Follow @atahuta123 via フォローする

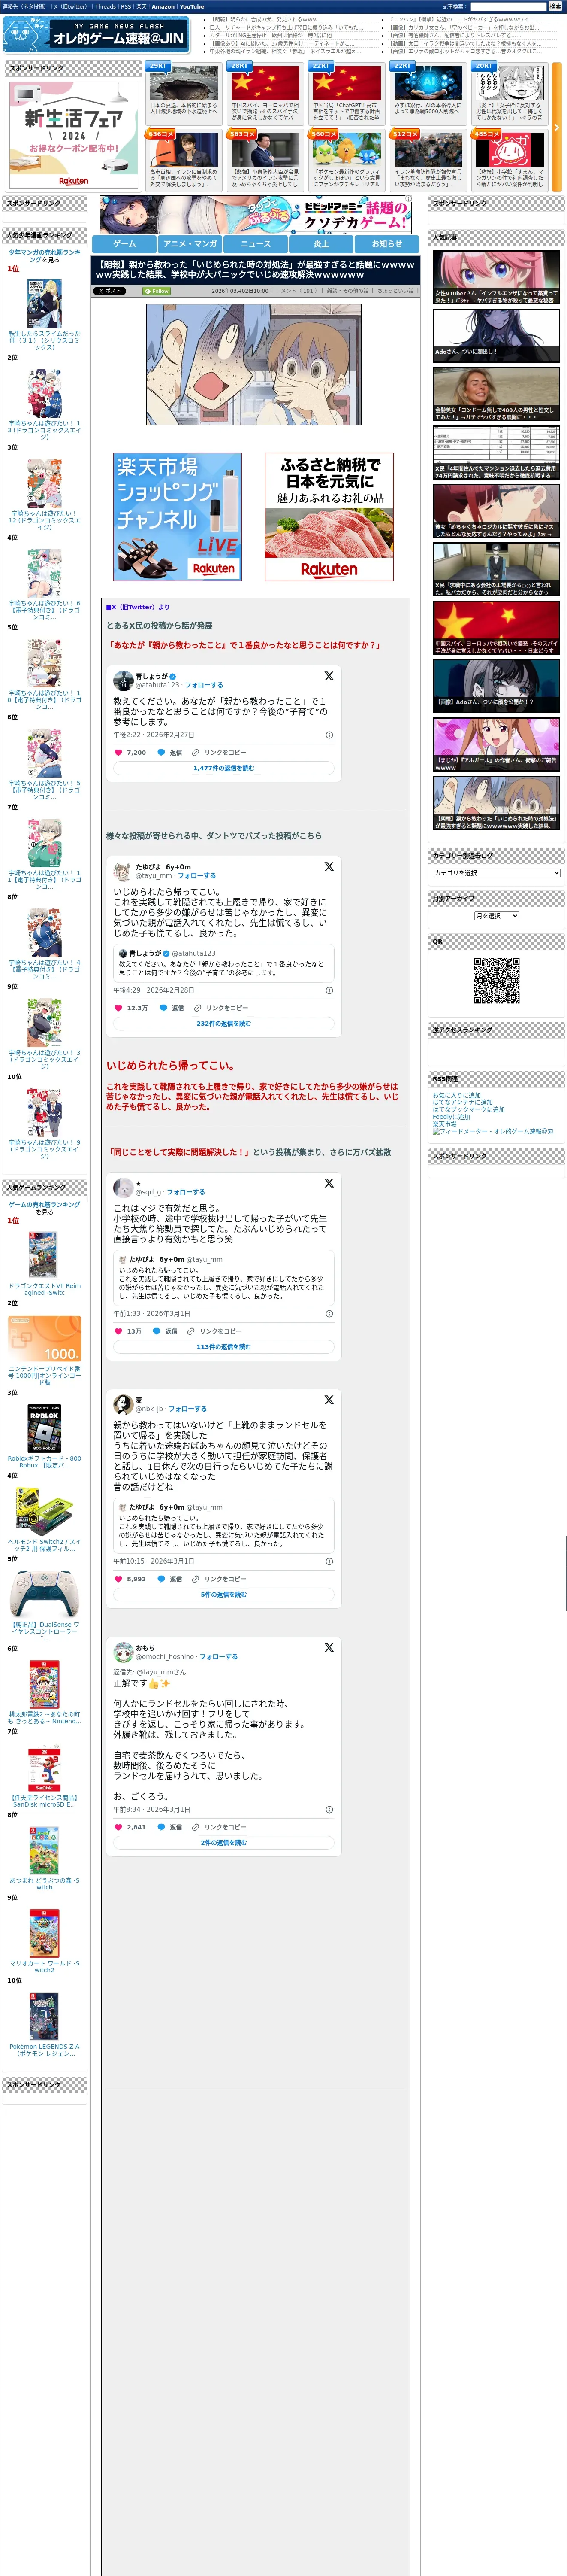(x=204, y=685)
